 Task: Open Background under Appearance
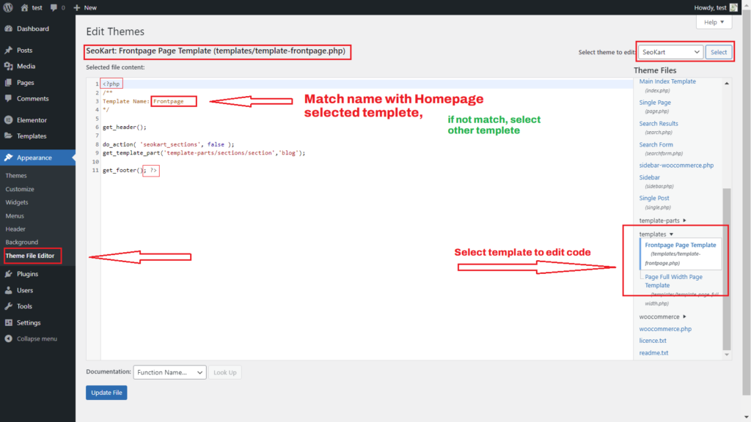(x=21, y=242)
